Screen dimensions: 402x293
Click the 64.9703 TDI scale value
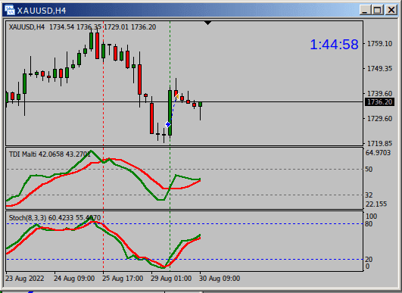coord(378,153)
